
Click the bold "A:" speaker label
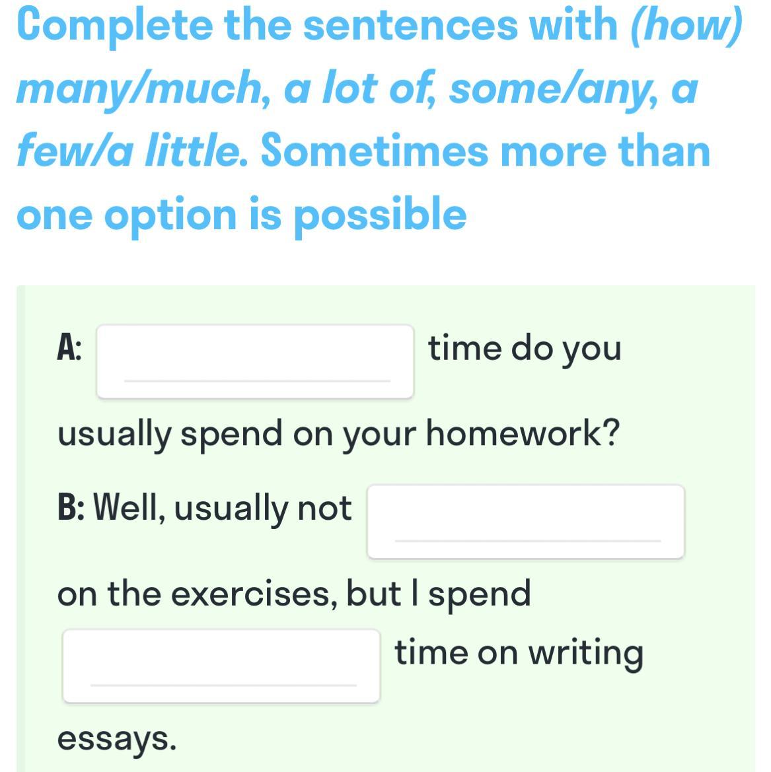(x=69, y=348)
